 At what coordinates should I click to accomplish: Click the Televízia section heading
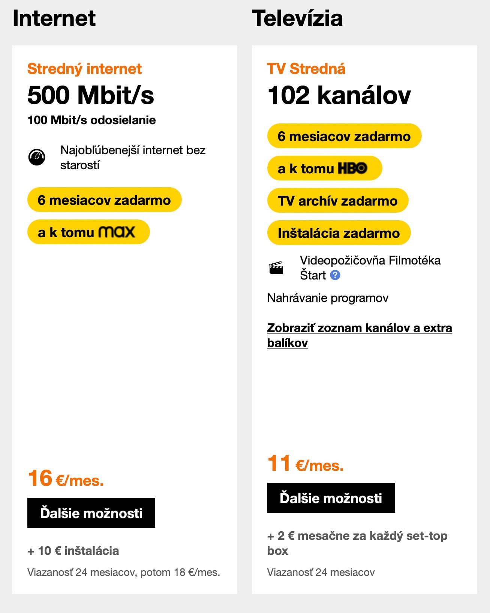click(297, 18)
